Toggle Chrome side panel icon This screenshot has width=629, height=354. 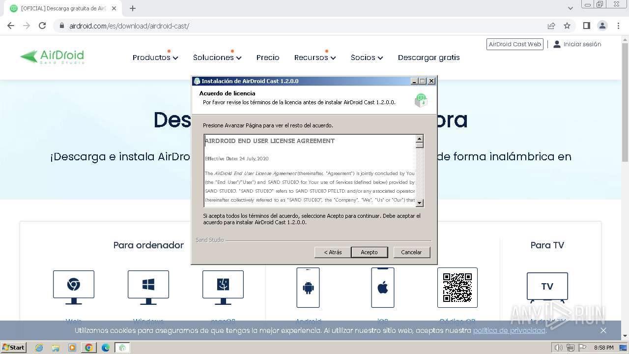587,26
